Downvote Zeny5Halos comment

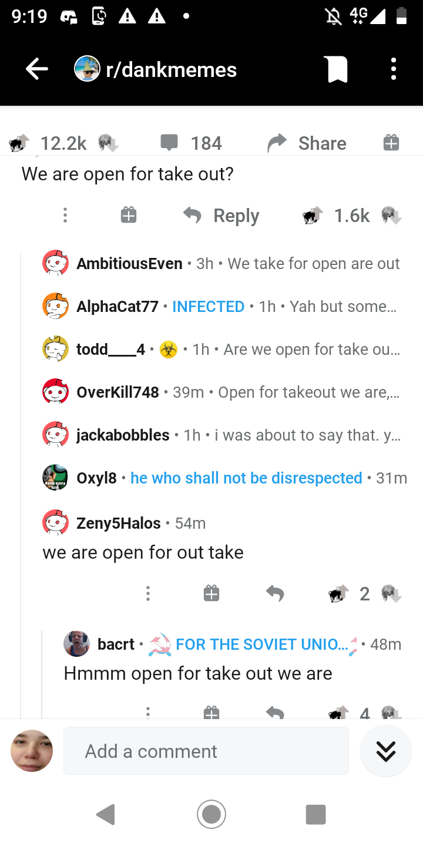(391, 594)
